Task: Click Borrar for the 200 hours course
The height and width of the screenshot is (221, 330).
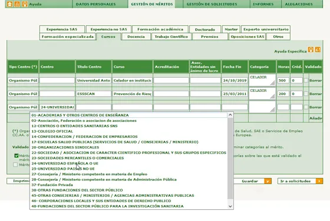Action: pos(315,94)
